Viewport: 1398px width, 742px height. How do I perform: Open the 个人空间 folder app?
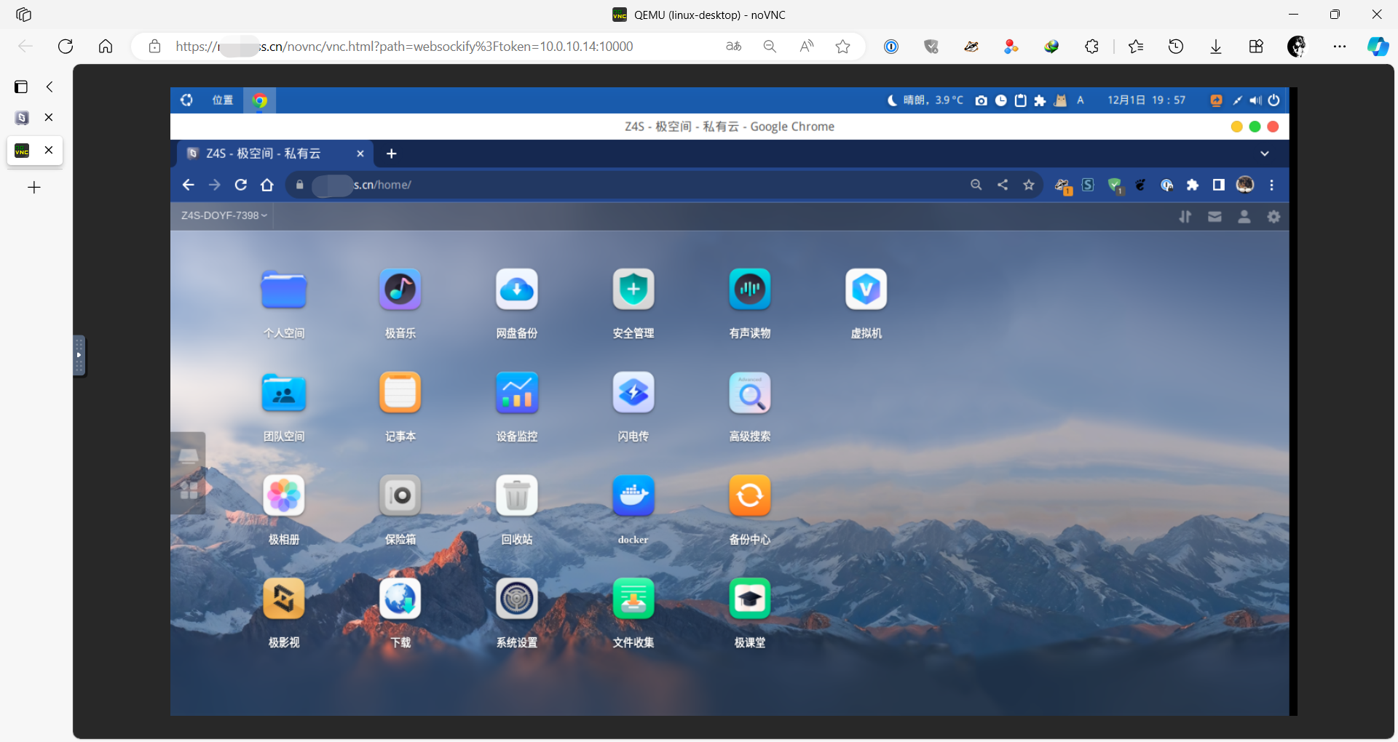point(284,290)
